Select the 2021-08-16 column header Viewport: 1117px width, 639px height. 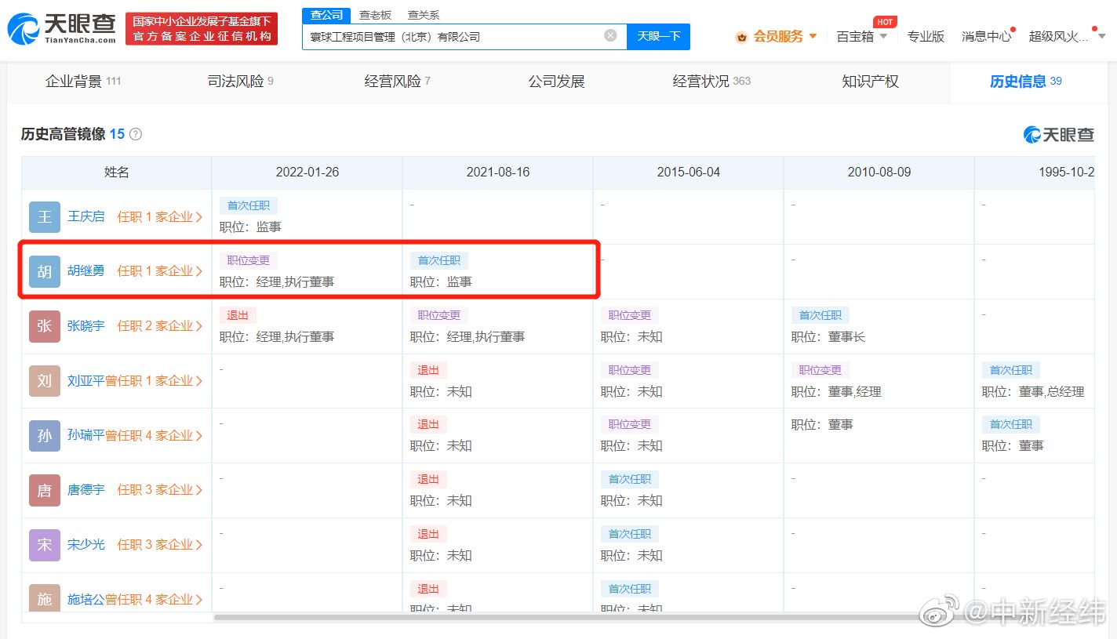pos(498,172)
